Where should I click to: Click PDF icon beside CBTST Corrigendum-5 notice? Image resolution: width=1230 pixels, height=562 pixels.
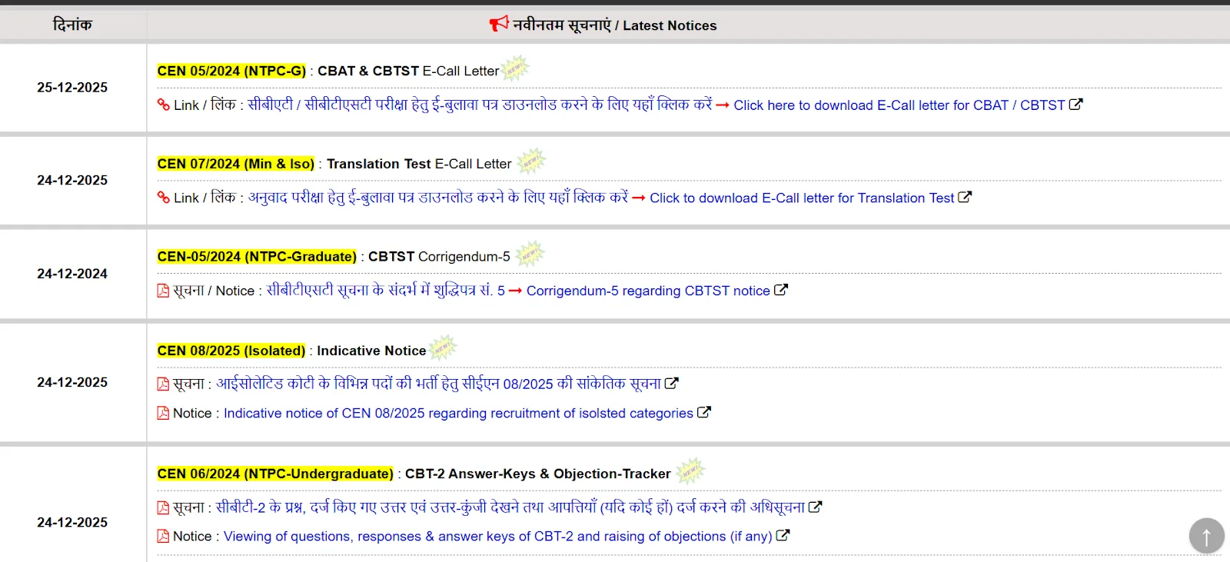[x=163, y=291]
